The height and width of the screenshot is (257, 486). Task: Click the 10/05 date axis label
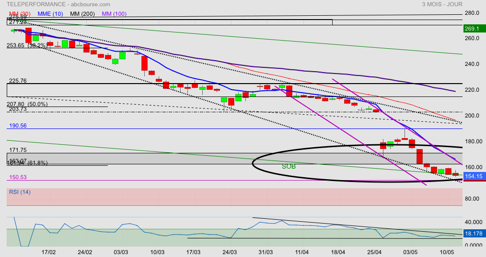446,252
